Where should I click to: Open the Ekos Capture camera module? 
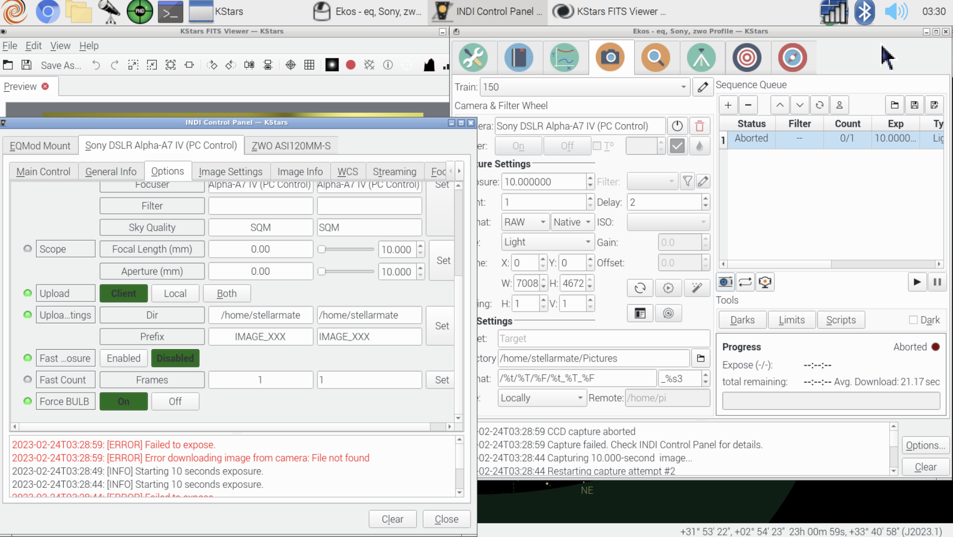pos(610,57)
